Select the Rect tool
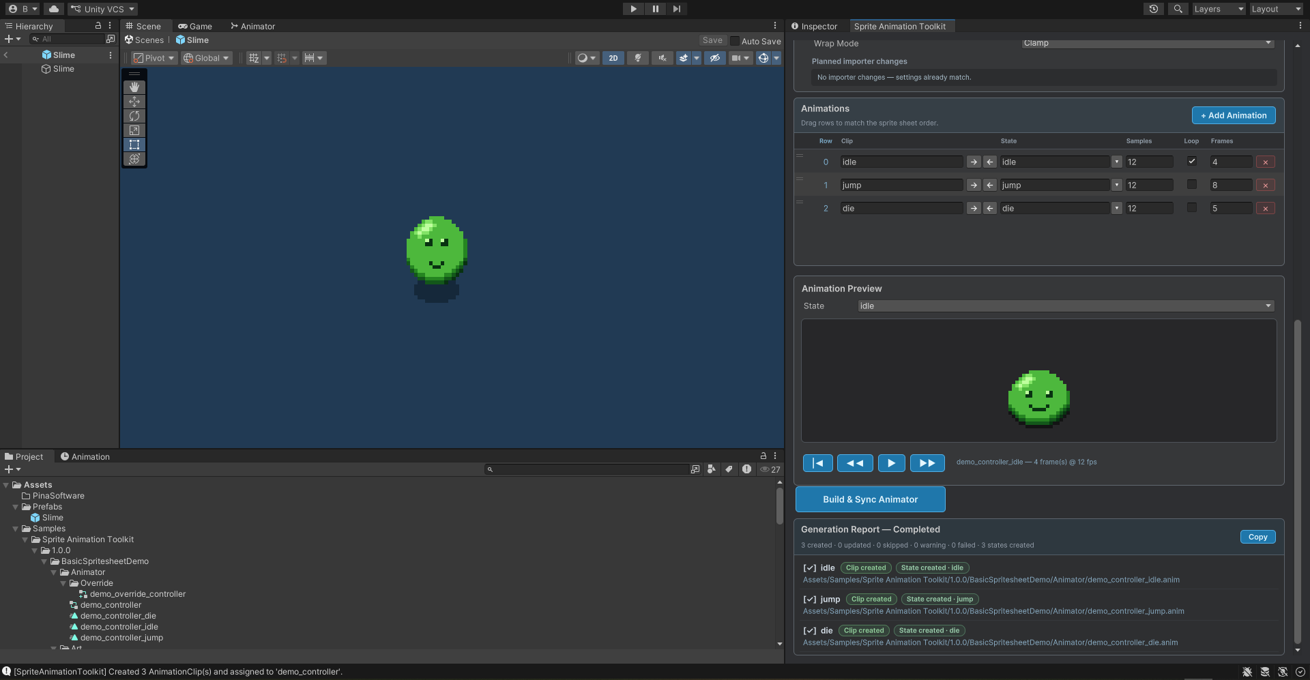The width and height of the screenshot is (1310, 680). coord(134,145)
